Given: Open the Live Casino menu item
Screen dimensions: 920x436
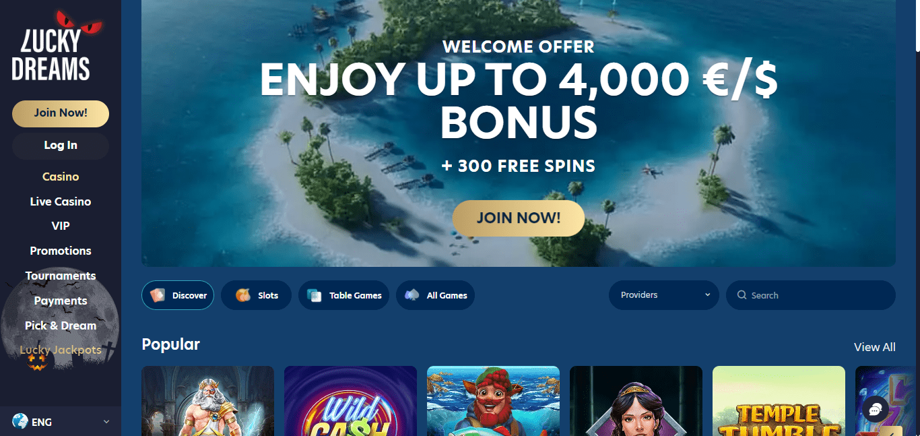Looking at the screenshot, I should coord(61,201).
